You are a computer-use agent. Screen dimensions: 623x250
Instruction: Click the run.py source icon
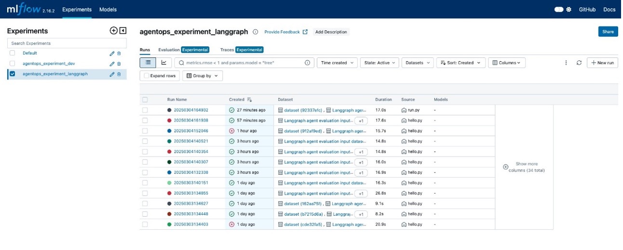click(404, 110)
